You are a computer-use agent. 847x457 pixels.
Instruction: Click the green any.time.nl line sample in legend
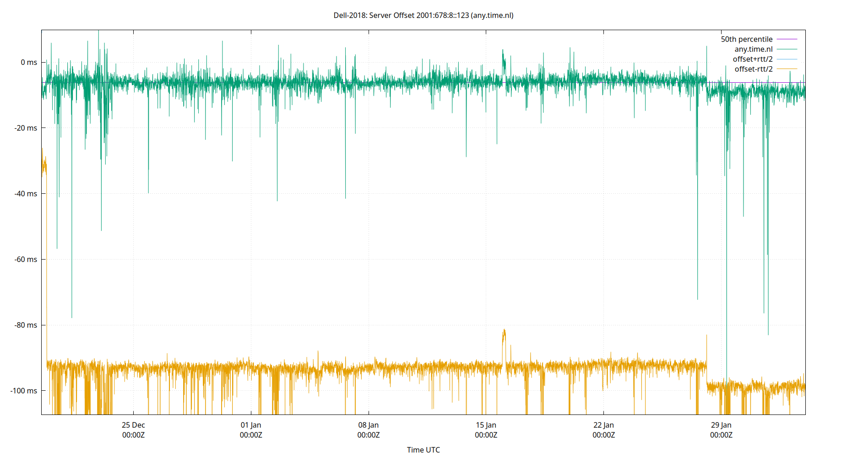coord(787,49)
